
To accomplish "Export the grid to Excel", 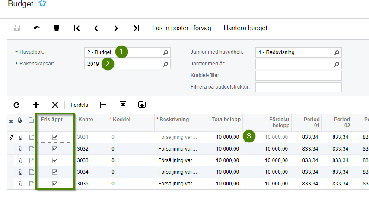I will 123,105.
